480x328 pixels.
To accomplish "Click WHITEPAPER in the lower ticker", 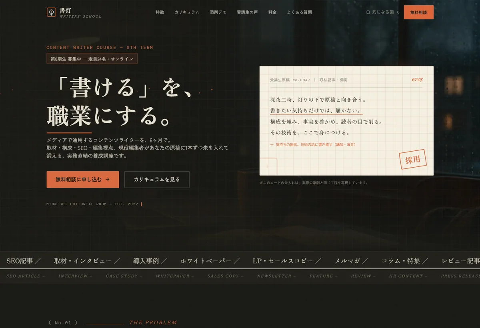I will (172, 276).
